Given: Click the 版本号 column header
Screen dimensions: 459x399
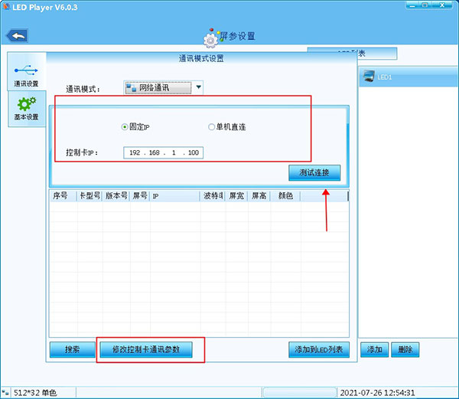Looking at the screenshot, I should click(x=116, y=196).
